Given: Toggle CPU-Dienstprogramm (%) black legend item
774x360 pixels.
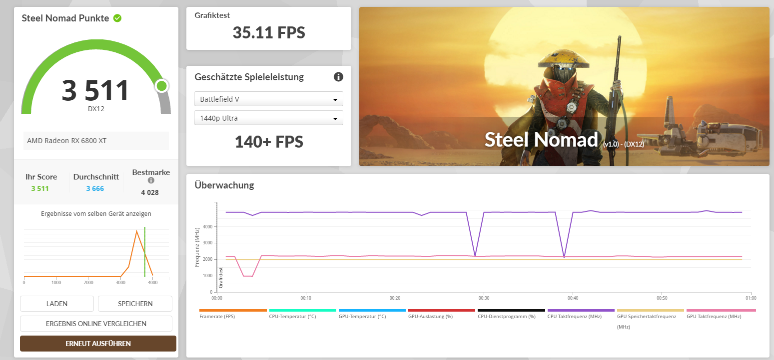Looking at the screenshot, I should coord(511,313).
